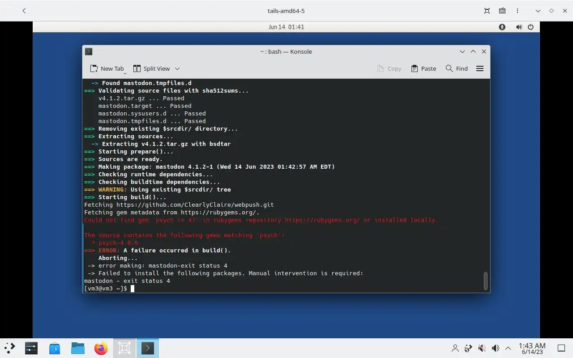Launch Firefox from the taskbar
573x358 pixels.
point(101,348)
